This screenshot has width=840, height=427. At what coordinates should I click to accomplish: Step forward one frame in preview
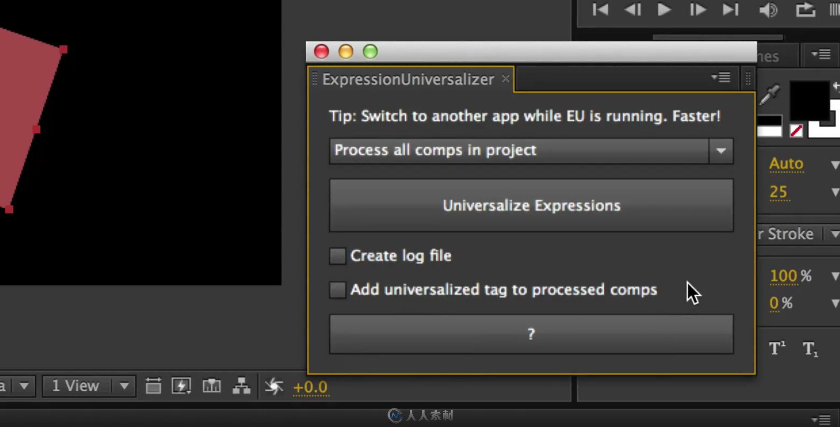point(698,10)
